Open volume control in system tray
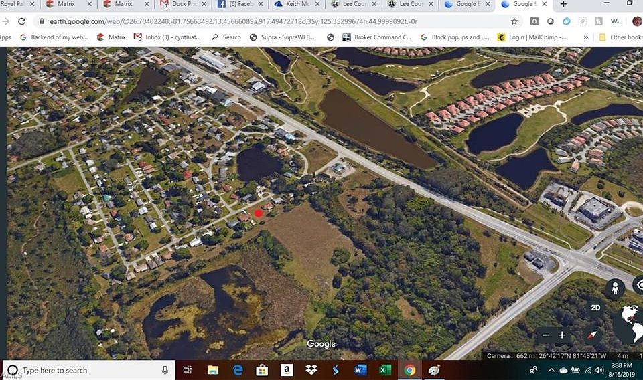Image resolution: width=643 pixels, height=380 pixels. 599,370
